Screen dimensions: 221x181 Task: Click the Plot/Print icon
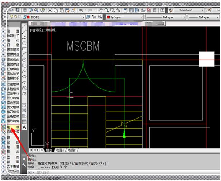25,10
